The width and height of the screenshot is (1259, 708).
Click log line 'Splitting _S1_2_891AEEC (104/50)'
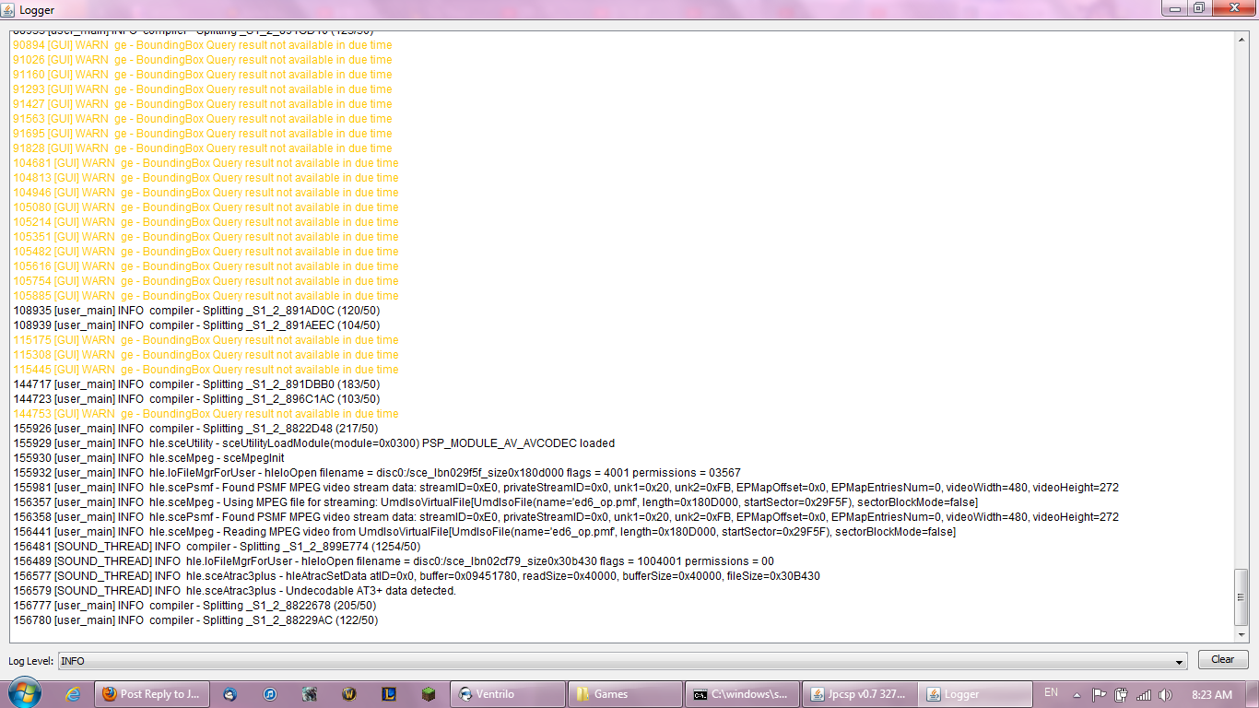[x=196, y=325]
